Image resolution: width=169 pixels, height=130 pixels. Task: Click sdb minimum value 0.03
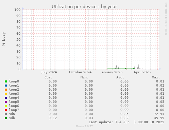coord(89,118)
